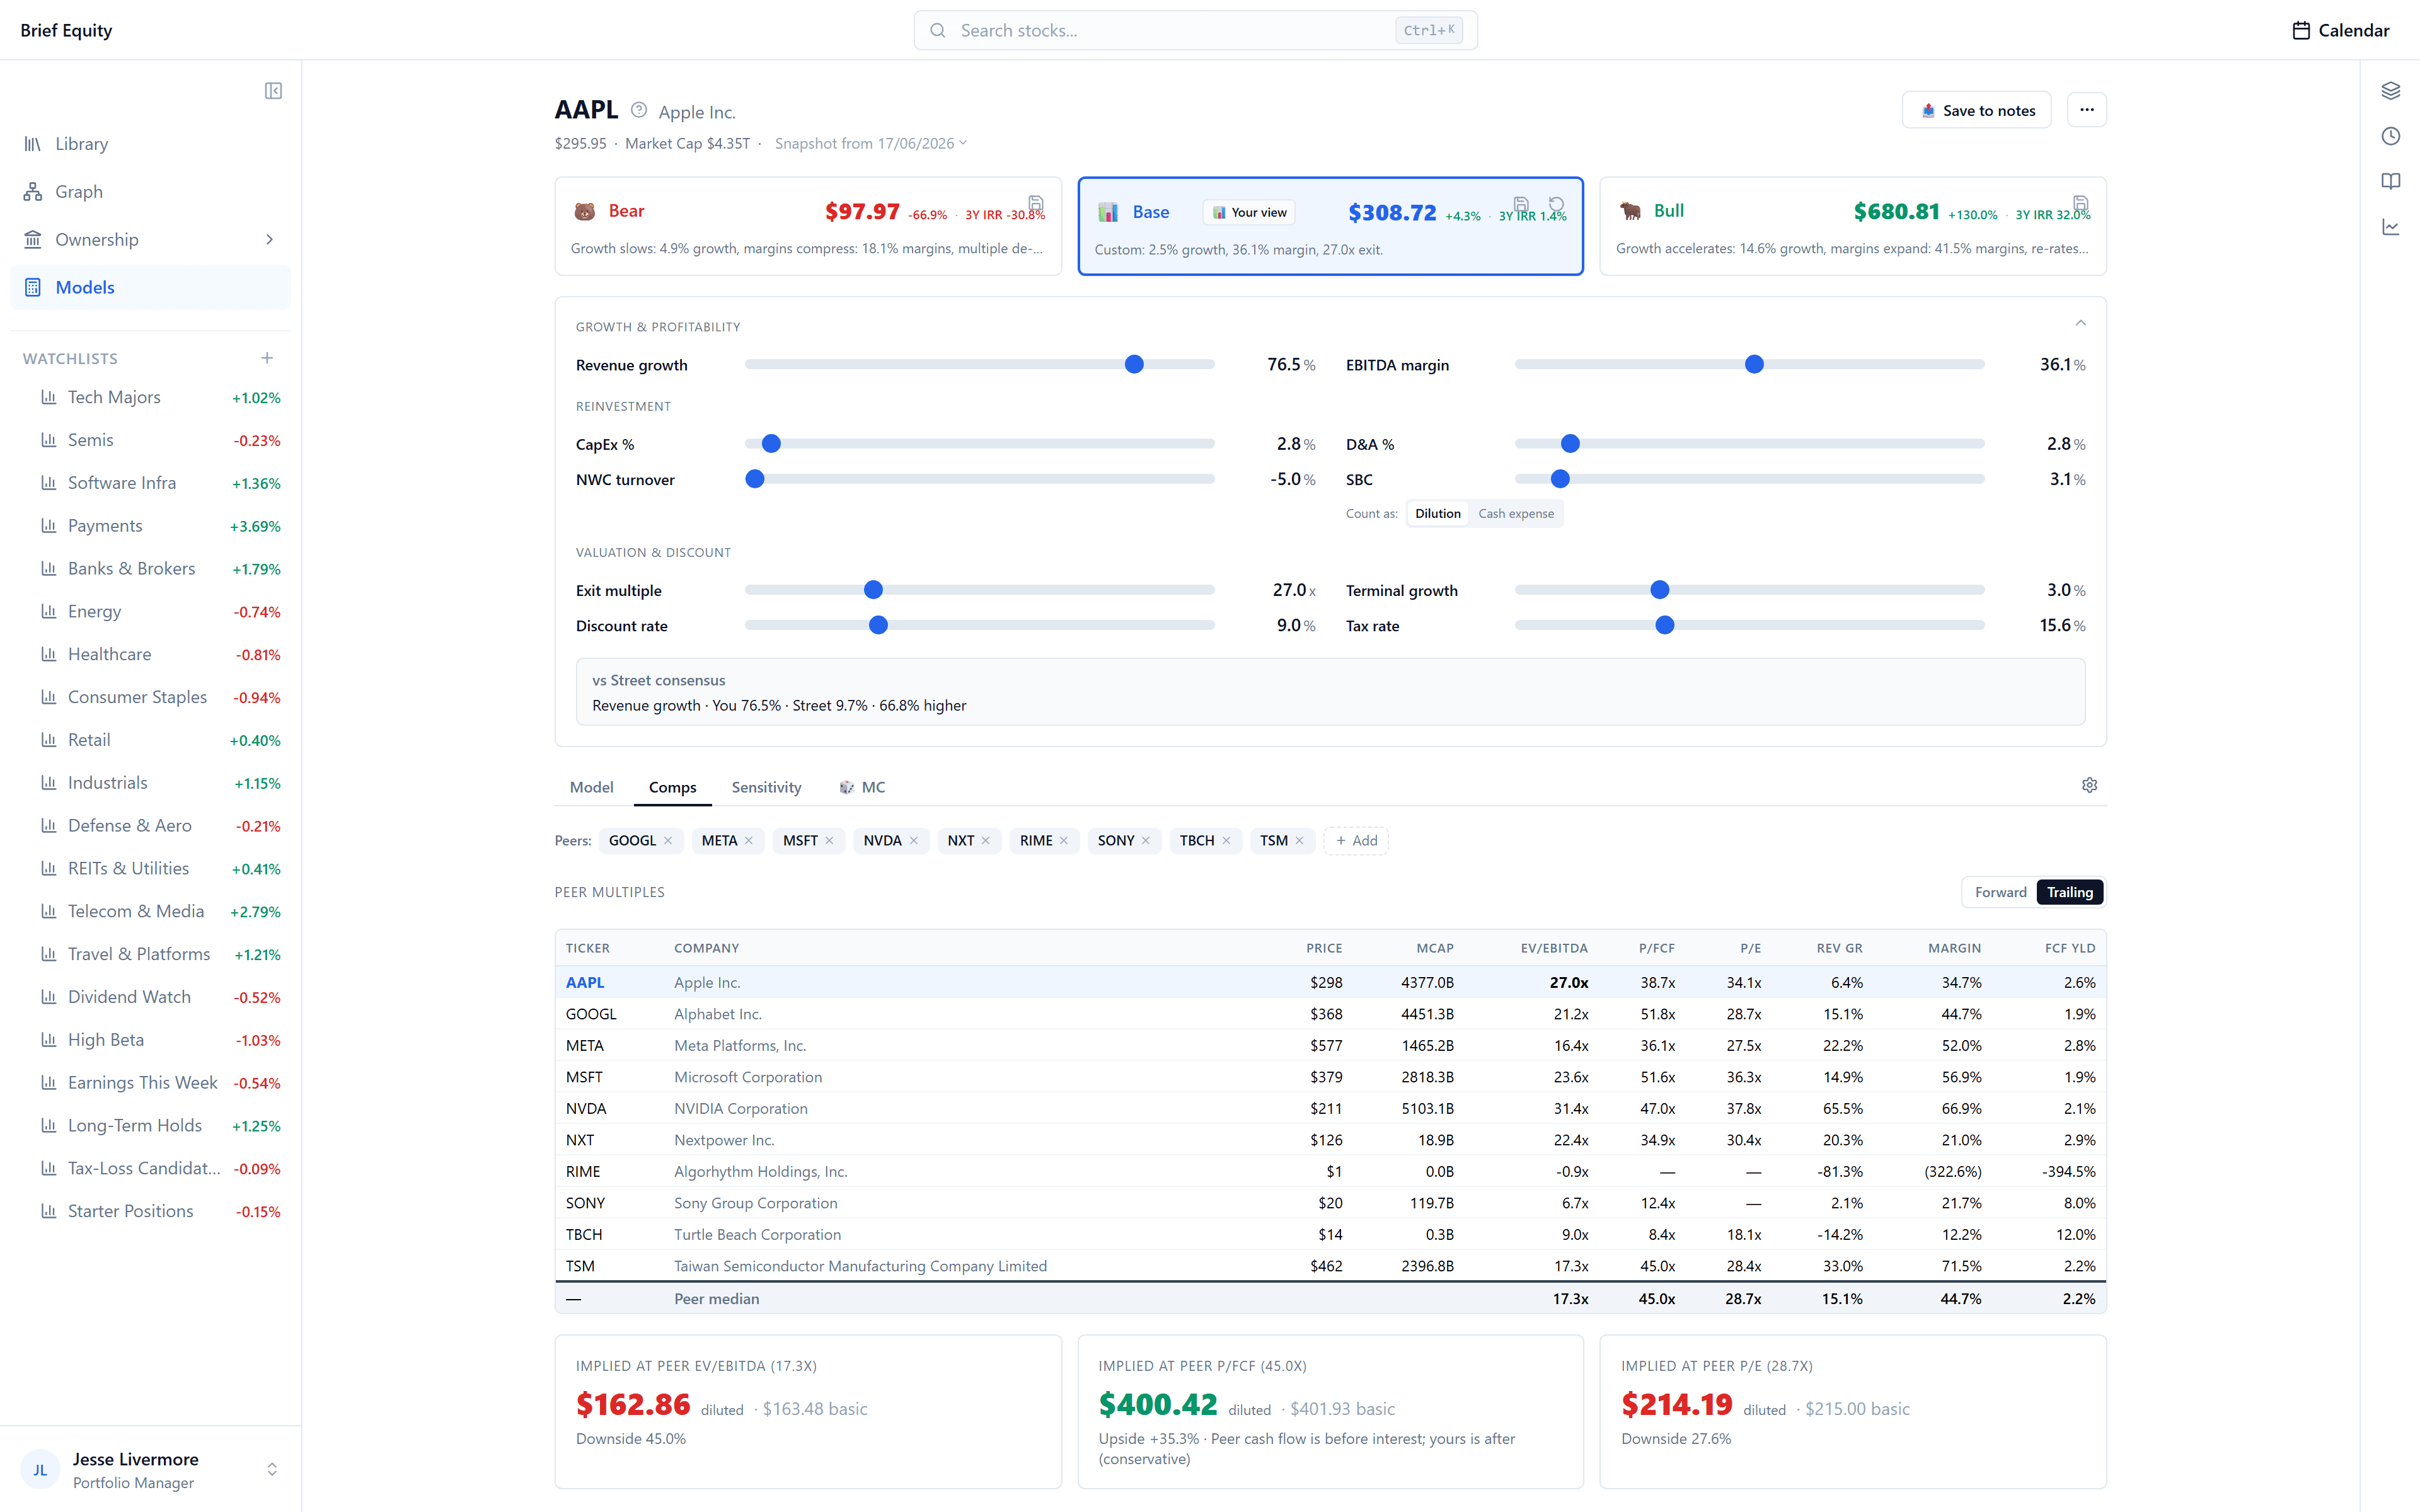Screen dimensions: 2420x1512
Task: Remove SONY from peers
Action: click(x=1146, y=841)
